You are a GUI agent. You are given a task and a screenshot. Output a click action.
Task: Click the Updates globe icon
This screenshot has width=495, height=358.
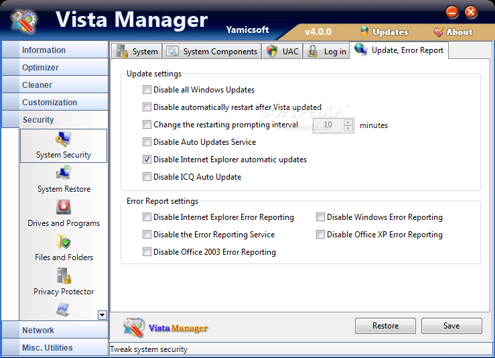point(364,32)
